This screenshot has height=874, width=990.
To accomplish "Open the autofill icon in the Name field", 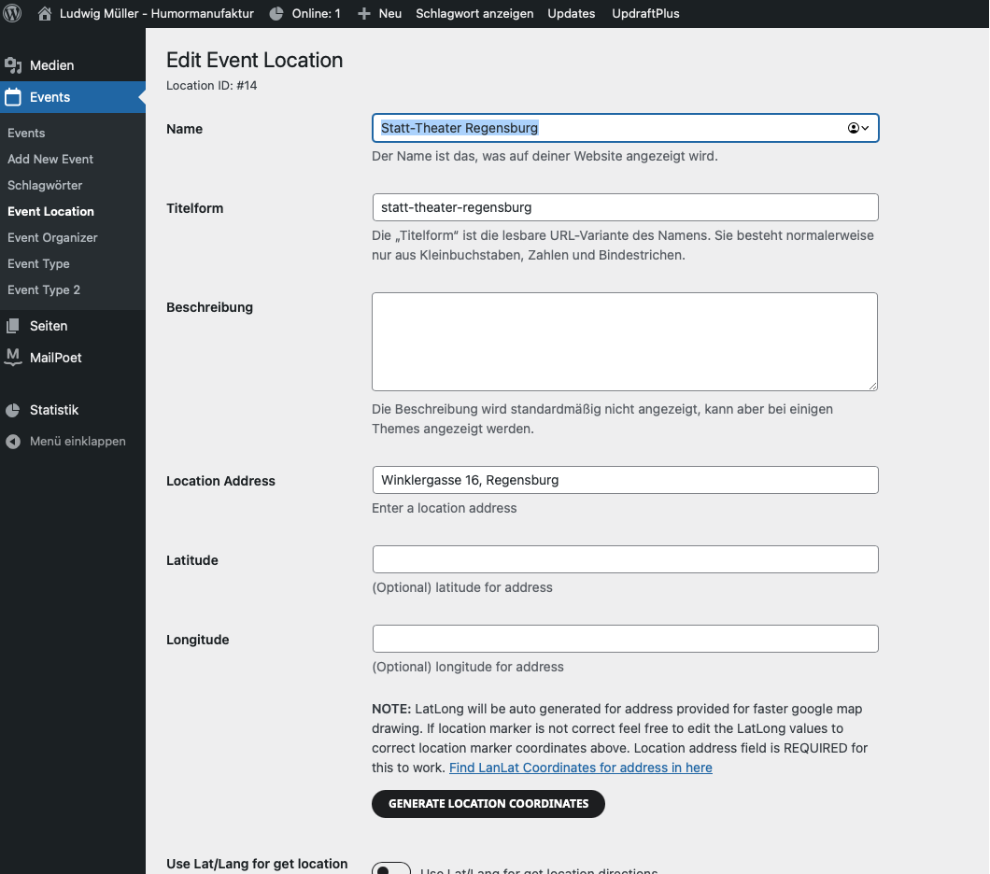I will point(857,128).
